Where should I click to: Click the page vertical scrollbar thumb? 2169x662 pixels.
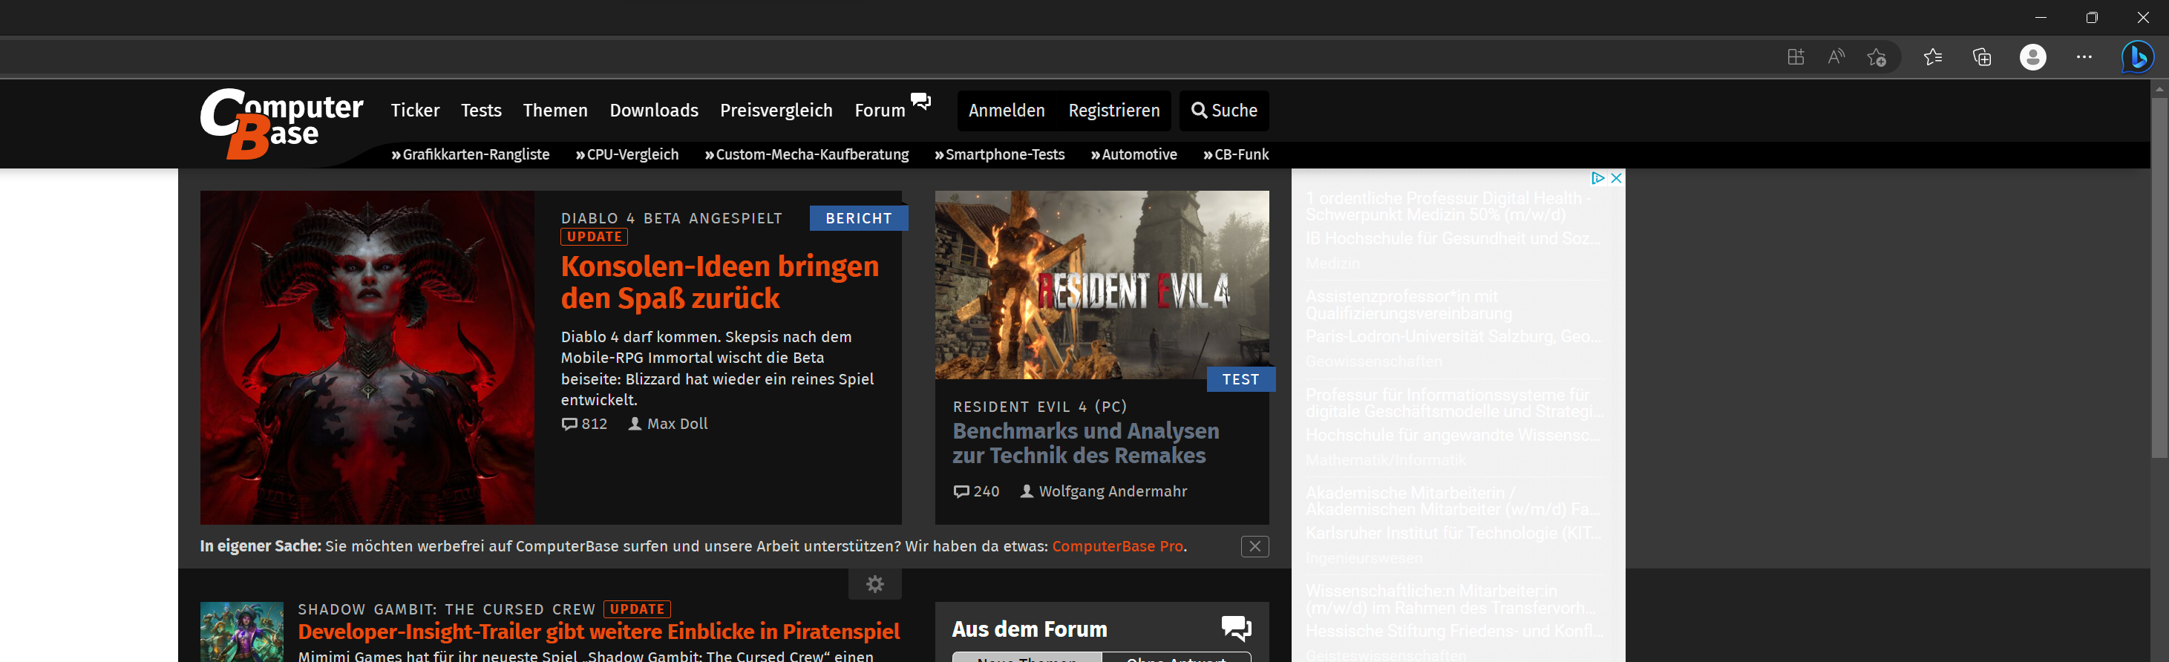2159,278
